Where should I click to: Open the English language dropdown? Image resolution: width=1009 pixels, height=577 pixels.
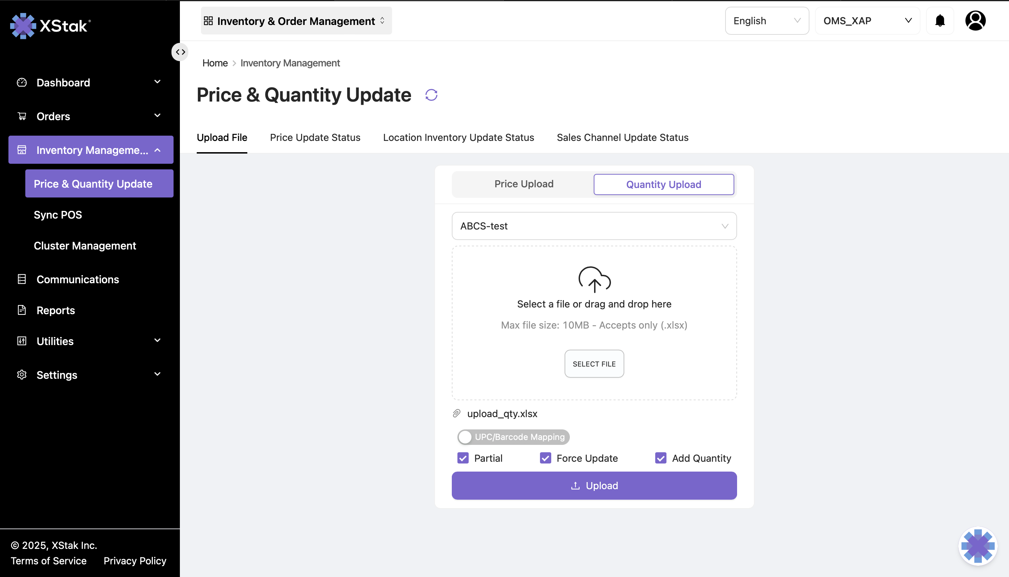tap(767, 21)
